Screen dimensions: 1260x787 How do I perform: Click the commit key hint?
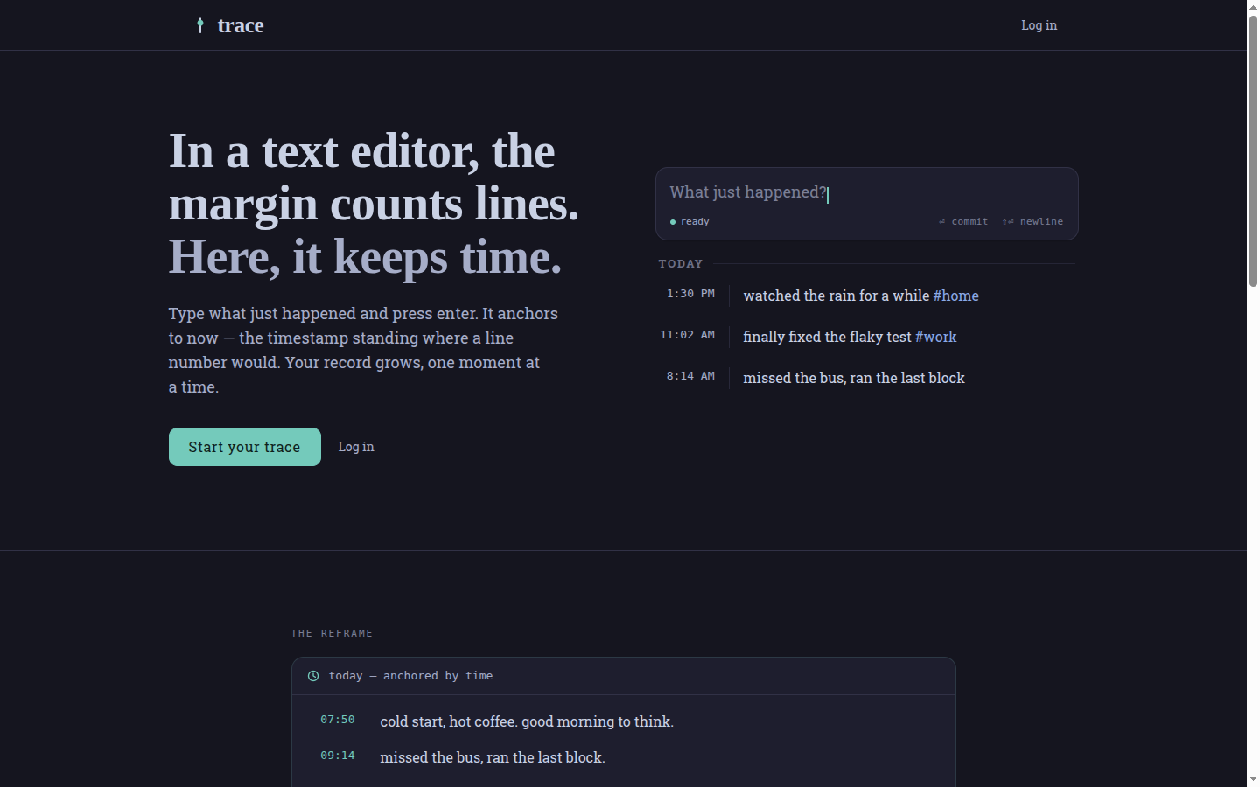(x=963, y=222)
